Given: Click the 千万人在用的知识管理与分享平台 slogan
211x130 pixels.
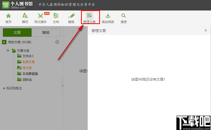Looking at the screenshot, I should [66, 5].
